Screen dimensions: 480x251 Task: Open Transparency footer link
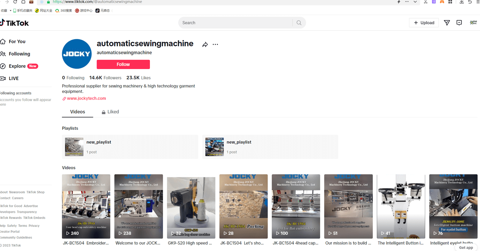(27, 212)
